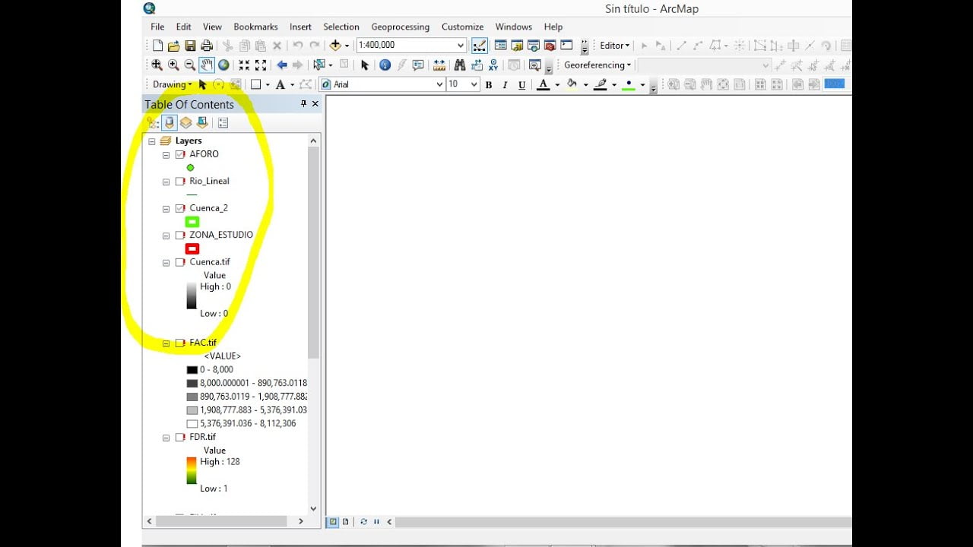This screenshot has width=973, height=547.
Task: Select the Zoom Out magnifier tool
Action: pos(190,65)
